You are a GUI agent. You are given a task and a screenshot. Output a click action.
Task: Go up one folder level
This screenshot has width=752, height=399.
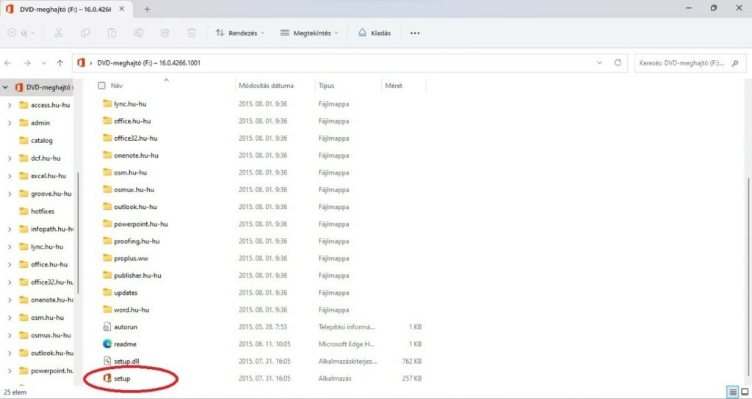(60, 63)
